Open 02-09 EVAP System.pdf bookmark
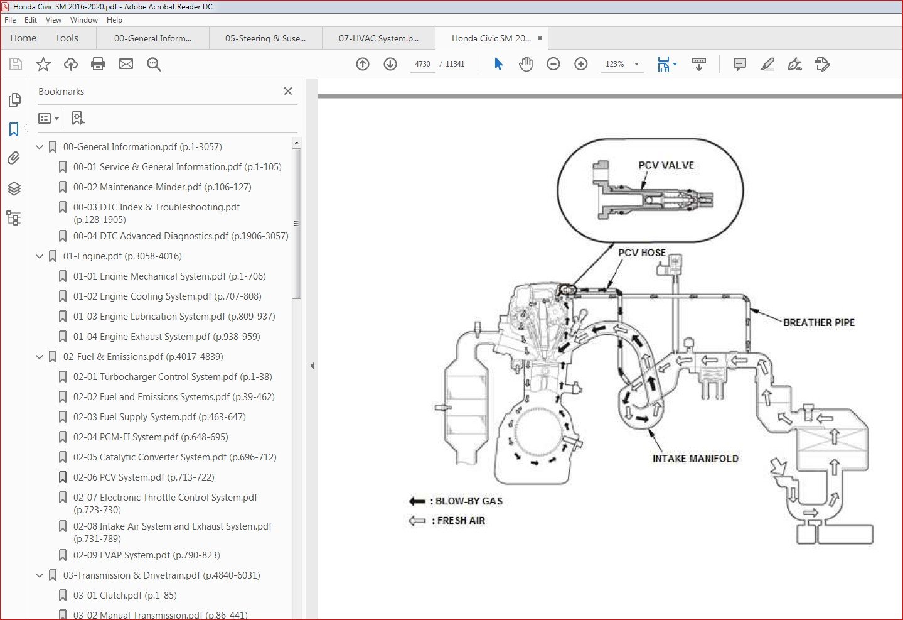This screenshot has width=903, height=620. click(147, 555)
